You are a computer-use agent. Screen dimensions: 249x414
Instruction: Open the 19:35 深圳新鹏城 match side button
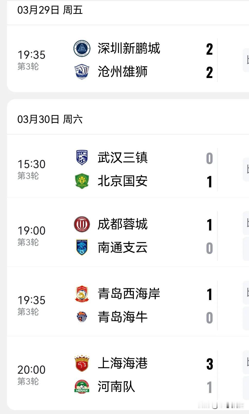tap(246, 60)
